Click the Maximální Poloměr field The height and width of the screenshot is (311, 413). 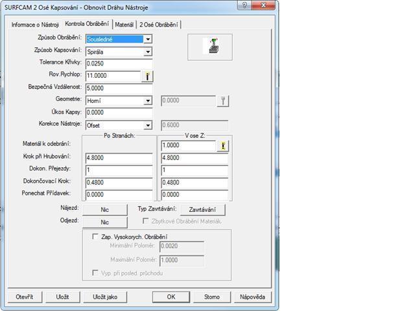pos(182,260)
